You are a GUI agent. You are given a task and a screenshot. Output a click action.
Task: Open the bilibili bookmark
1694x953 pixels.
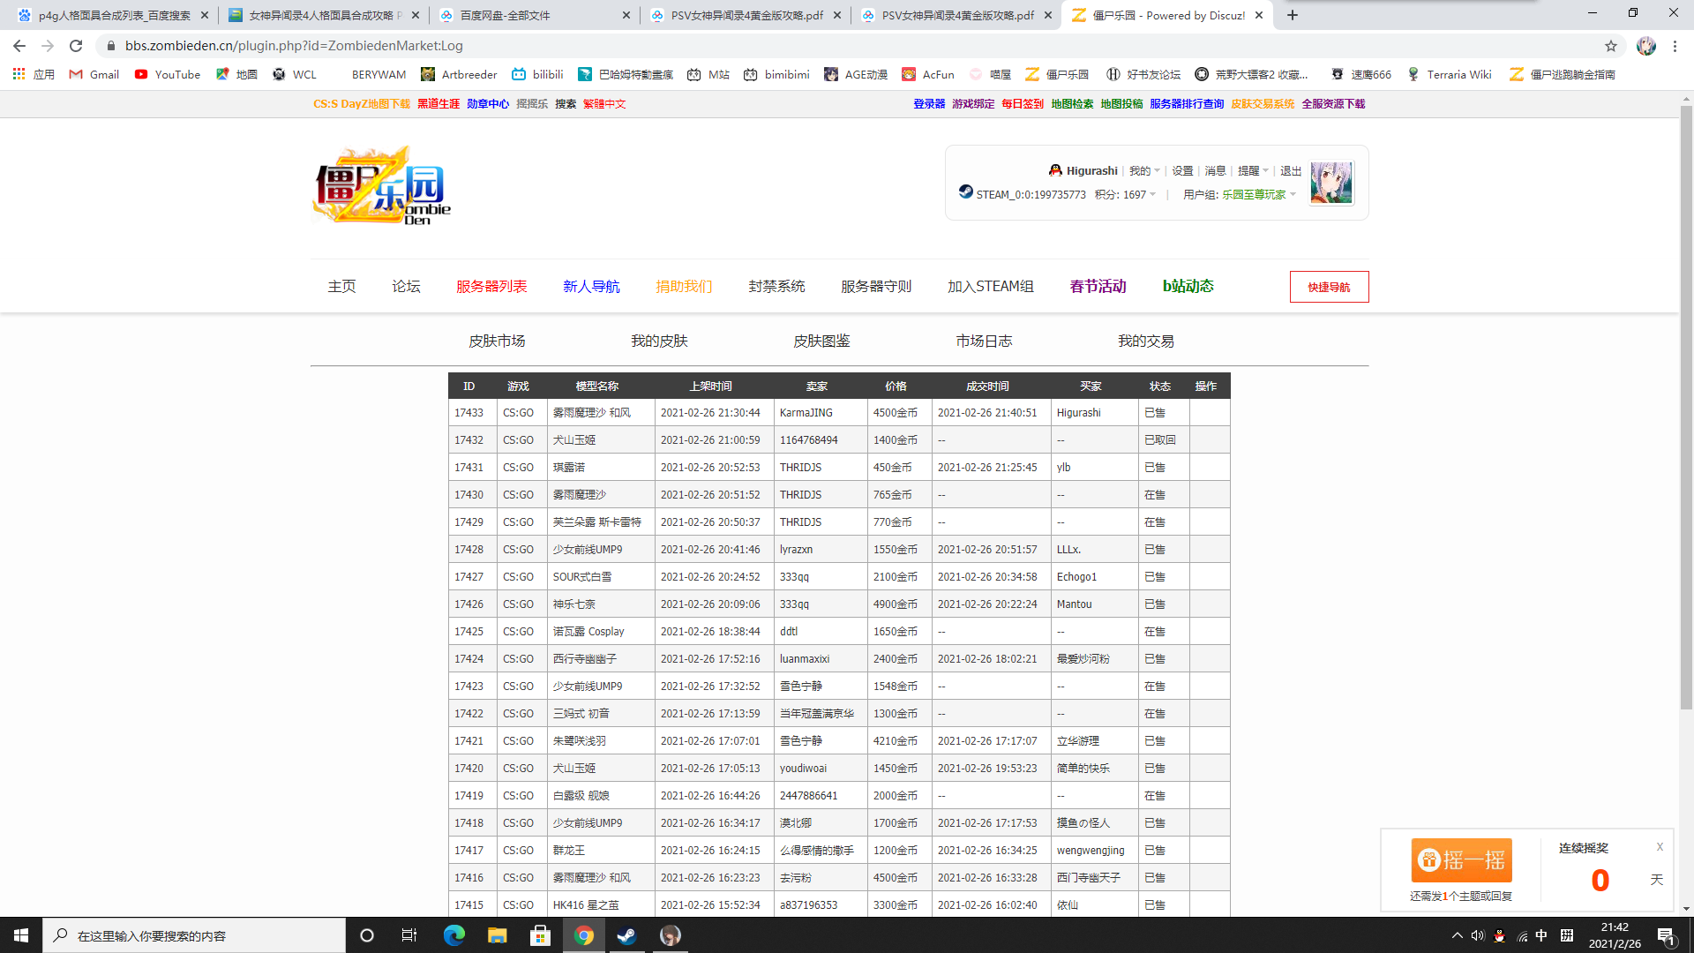pyautogui.click(x=537, y=75)
